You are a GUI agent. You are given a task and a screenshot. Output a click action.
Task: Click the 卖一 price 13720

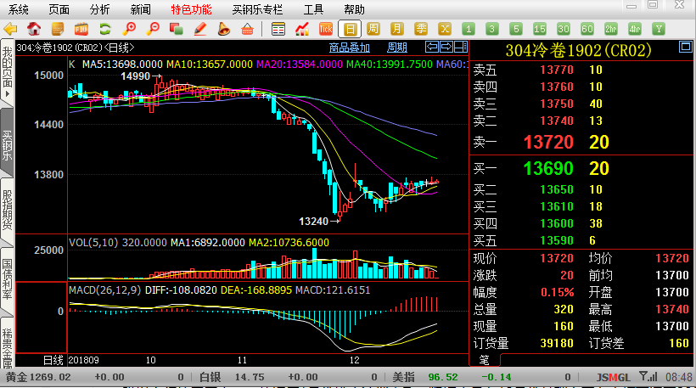click(548, 143)
